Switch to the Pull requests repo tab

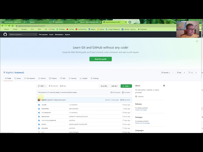29,78
